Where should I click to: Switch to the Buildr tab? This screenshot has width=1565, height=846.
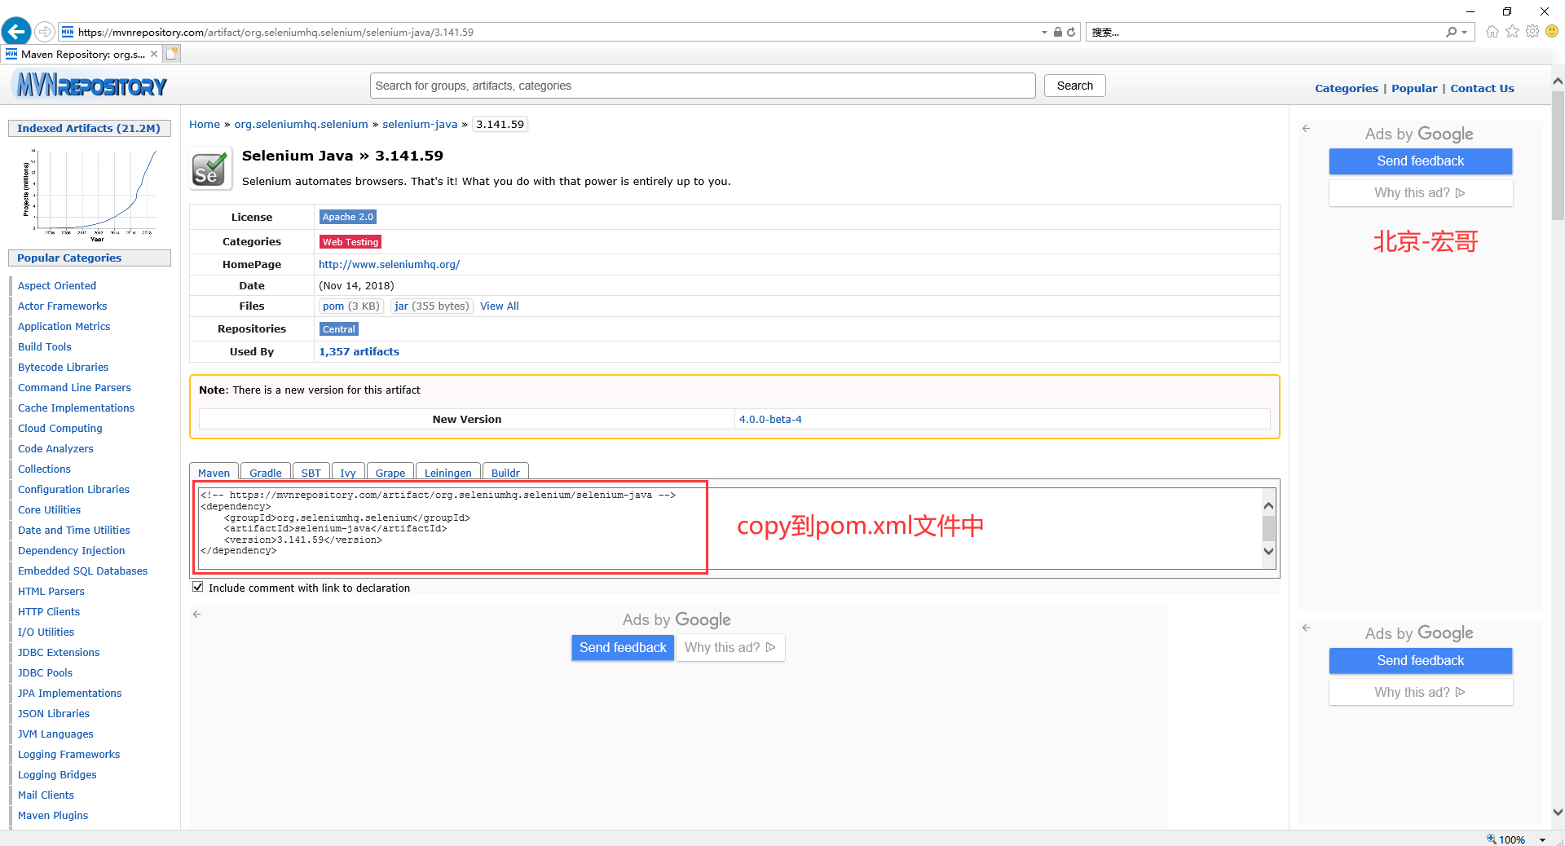[505, 473]
